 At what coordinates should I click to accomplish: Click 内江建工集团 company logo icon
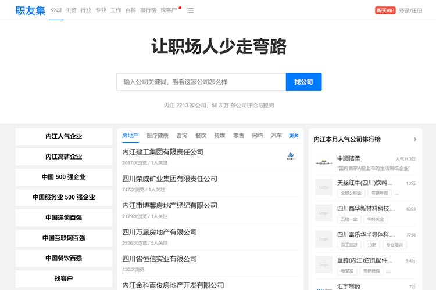coord(291,155)
